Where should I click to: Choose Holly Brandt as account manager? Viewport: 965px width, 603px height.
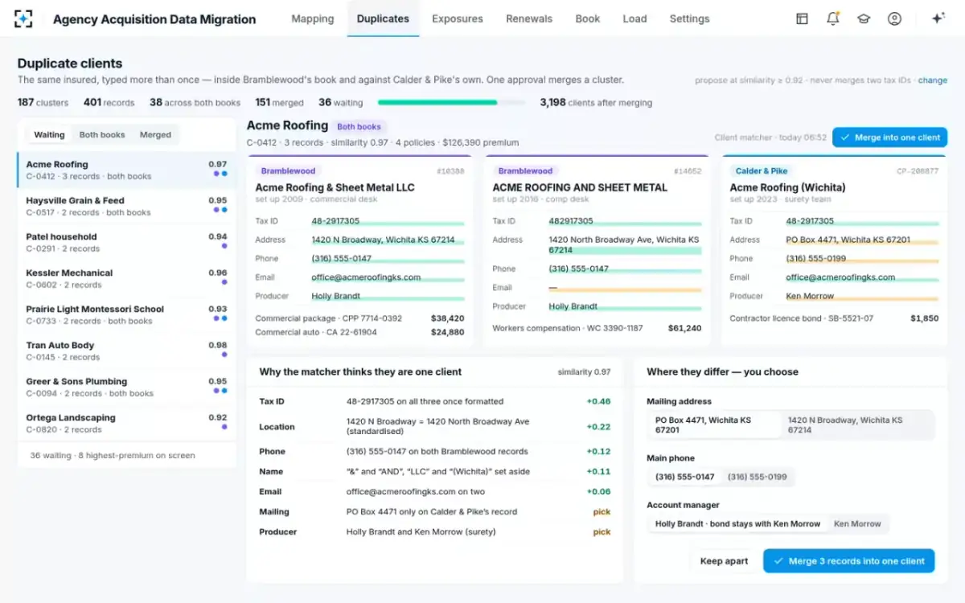(737, 523)
